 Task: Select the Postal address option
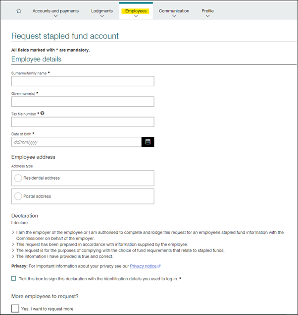pyautogui.click(x=18, y=196)
